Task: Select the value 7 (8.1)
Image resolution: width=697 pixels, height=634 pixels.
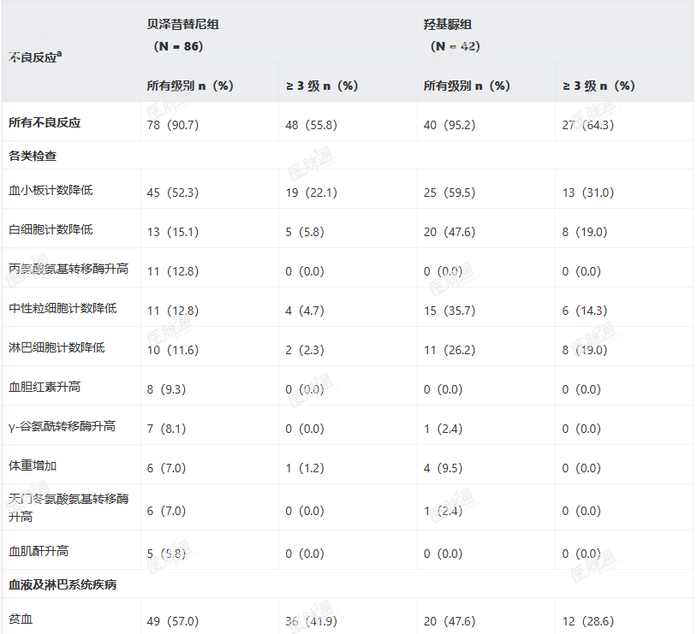Action: 166,429
